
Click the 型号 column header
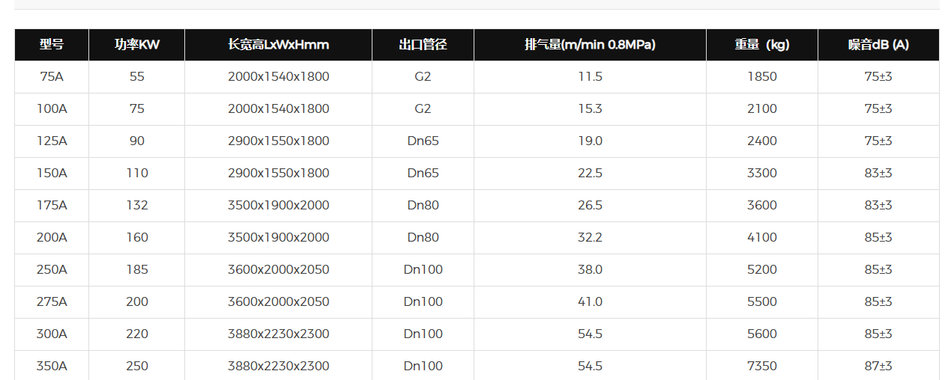pyautogui.click(x=52, y=45)
